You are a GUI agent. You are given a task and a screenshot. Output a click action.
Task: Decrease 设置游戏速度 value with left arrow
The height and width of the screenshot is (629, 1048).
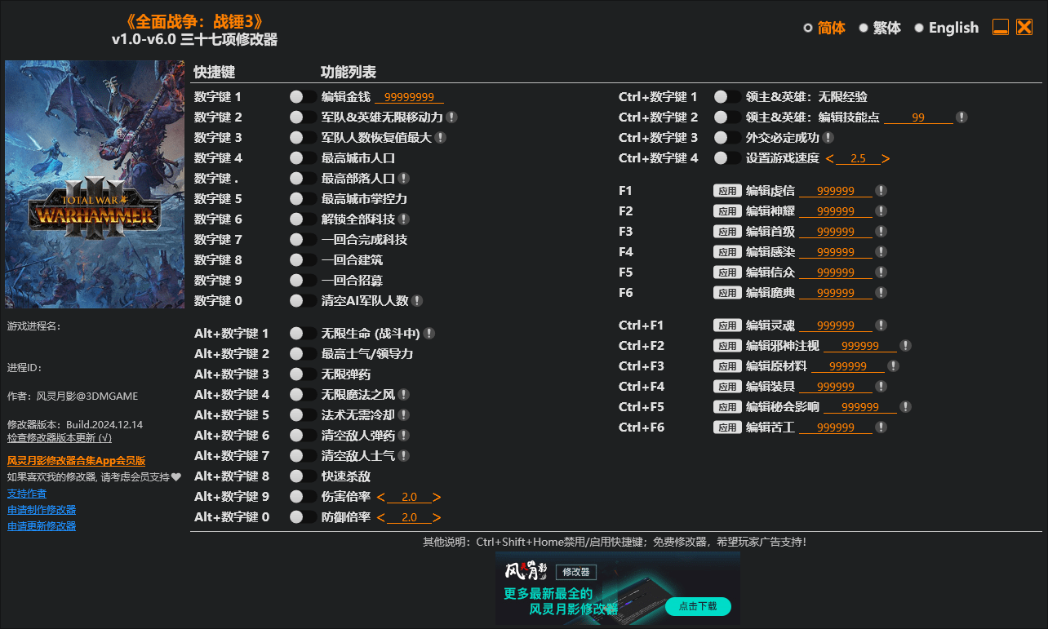830,158
